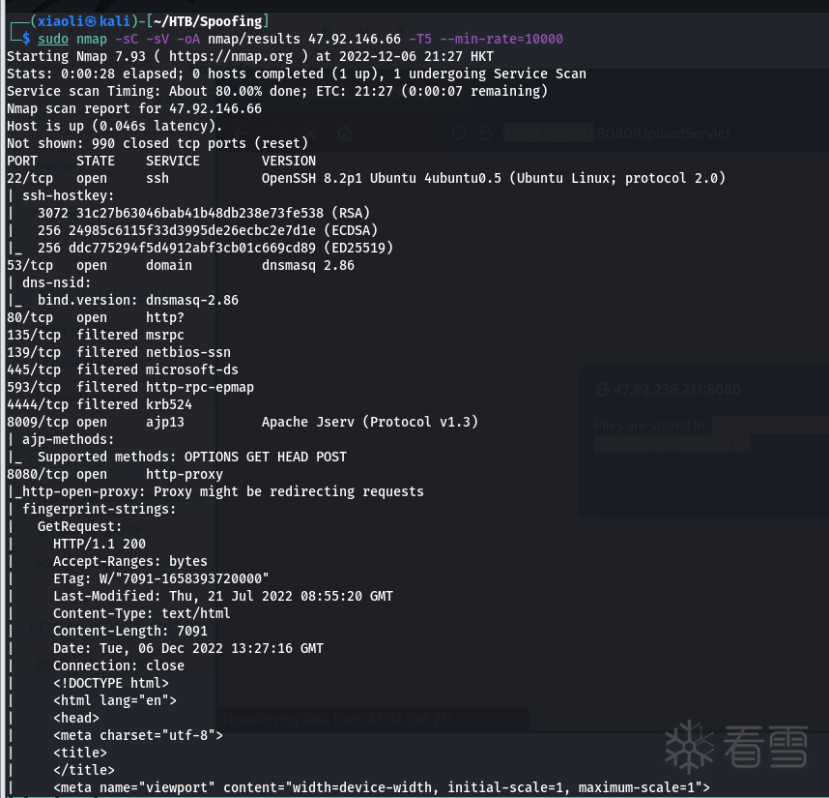Click the 8080/tcp http-proxy row
829x798 pixels.
[115, 474]
